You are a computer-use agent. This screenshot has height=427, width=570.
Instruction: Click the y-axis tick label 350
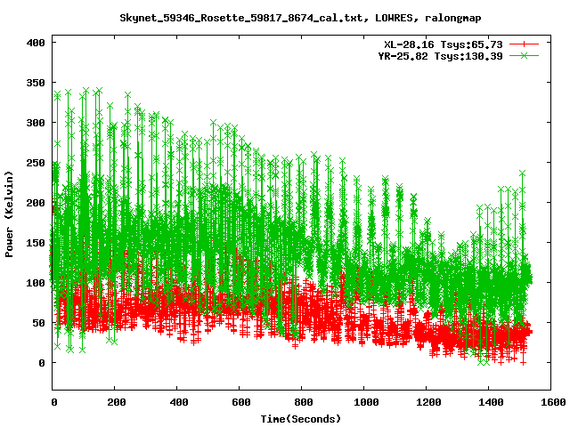click(x=36, y=83)
